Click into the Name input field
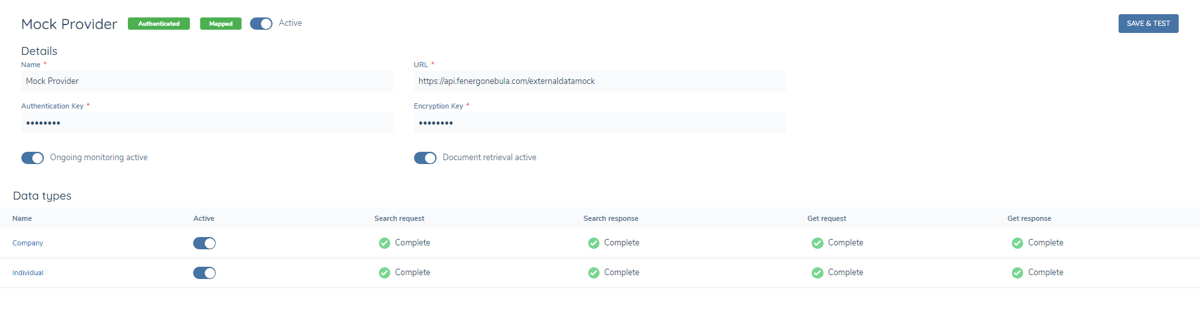Image resolution: width=1200 pixels, height=321 pixels. (x=207, y=81)
